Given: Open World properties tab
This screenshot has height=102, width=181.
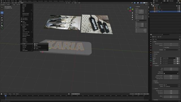Looking at the screenshot, I should coord(151,48).
